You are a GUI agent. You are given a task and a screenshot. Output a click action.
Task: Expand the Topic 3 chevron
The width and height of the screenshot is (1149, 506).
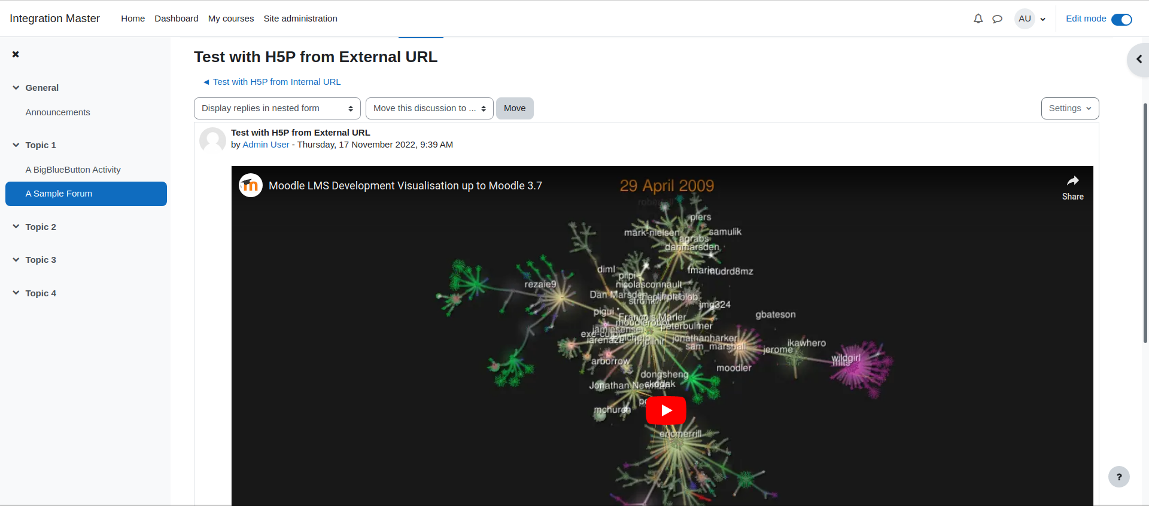coord(16,259)
